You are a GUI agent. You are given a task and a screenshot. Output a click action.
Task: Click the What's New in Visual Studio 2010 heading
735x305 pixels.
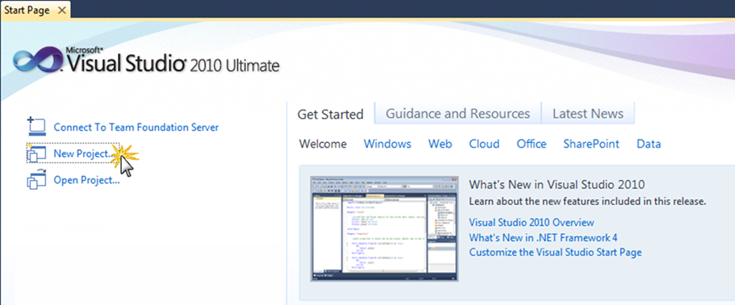point(557,184)
